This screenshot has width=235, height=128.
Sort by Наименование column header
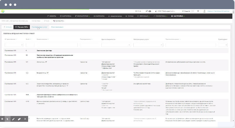43,39
